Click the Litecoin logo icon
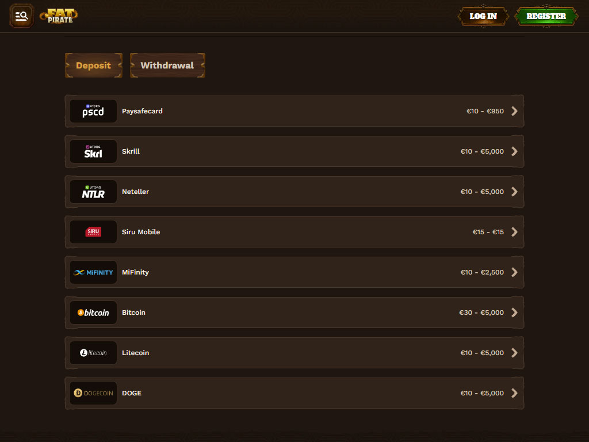Screen dimensions: 589x442 point(93,353)
